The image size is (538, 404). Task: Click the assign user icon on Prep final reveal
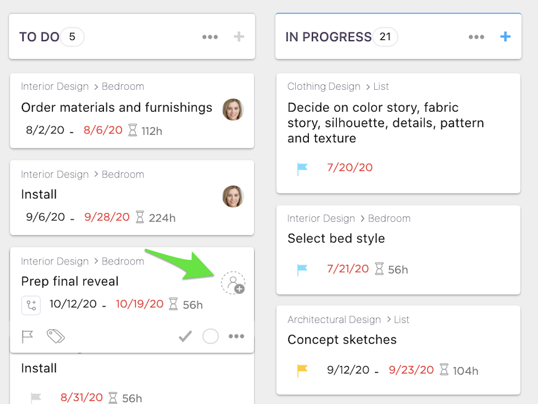234,283
